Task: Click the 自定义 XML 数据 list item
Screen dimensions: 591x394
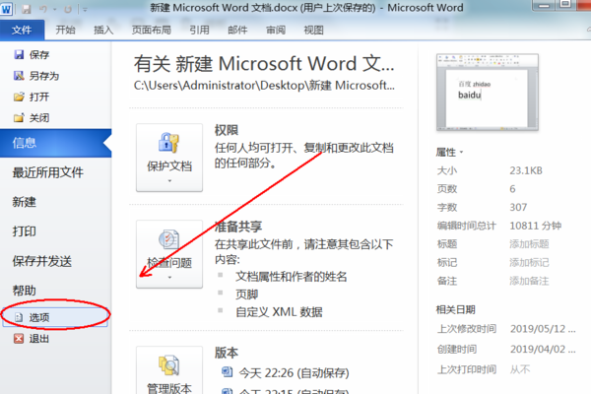Action: click(279, 312)
